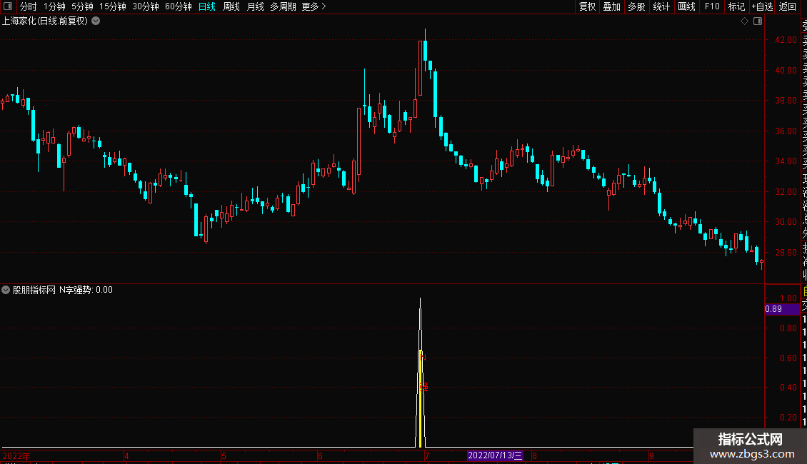Click the month 5 axis marker
Image resolution: width=807 pixels, height=464 pixels.
[x=224, y=455]
